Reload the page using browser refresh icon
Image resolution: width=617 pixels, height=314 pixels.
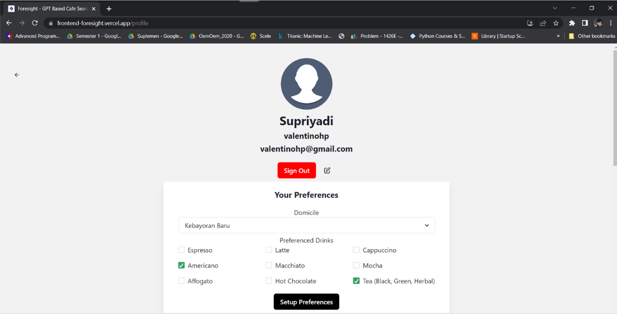pyautogui.click(x=35, y=23)
